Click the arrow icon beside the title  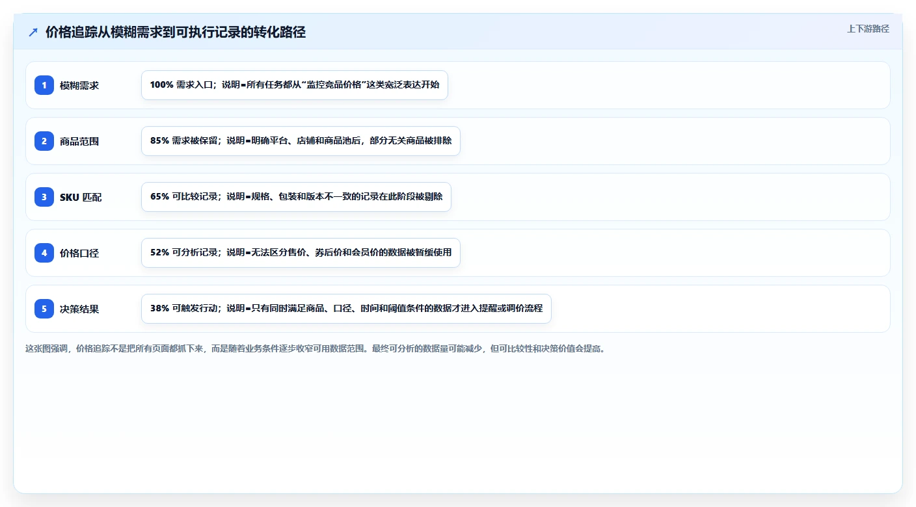(33, 32)
